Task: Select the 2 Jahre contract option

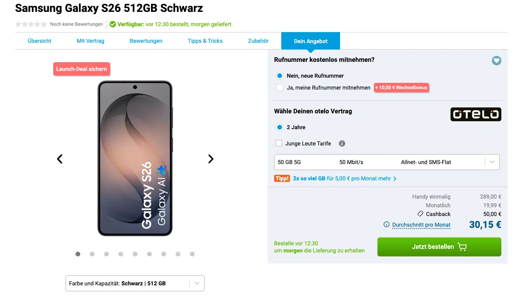Action: (280, 127)
